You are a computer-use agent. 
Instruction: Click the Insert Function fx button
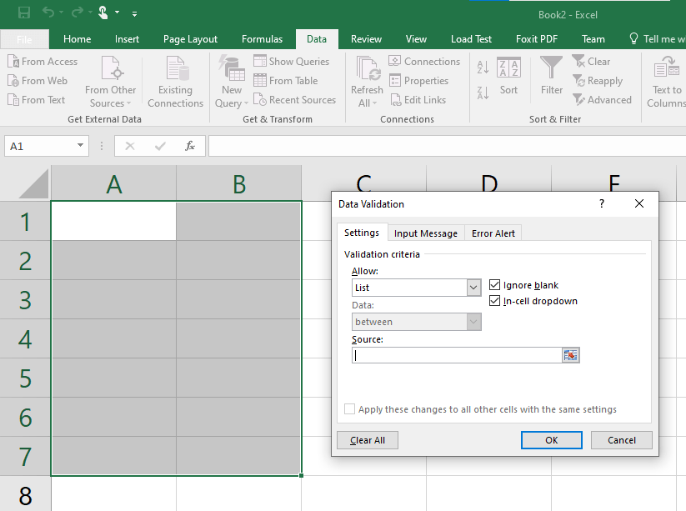(190, 146)
